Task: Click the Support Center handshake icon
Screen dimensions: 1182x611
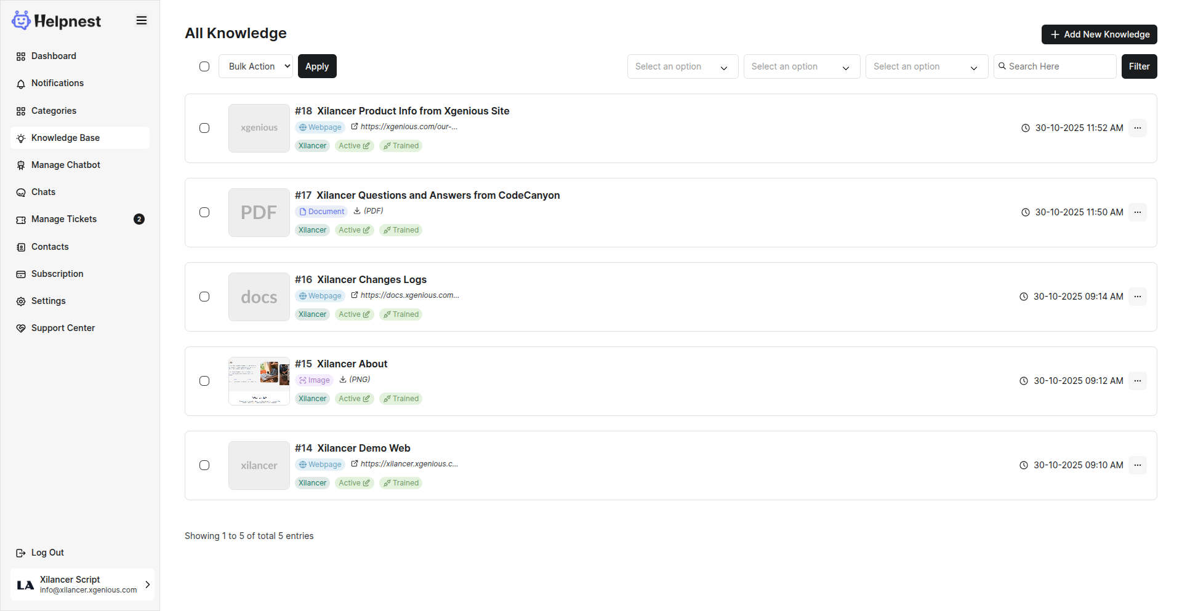Action: pos(21,329)
